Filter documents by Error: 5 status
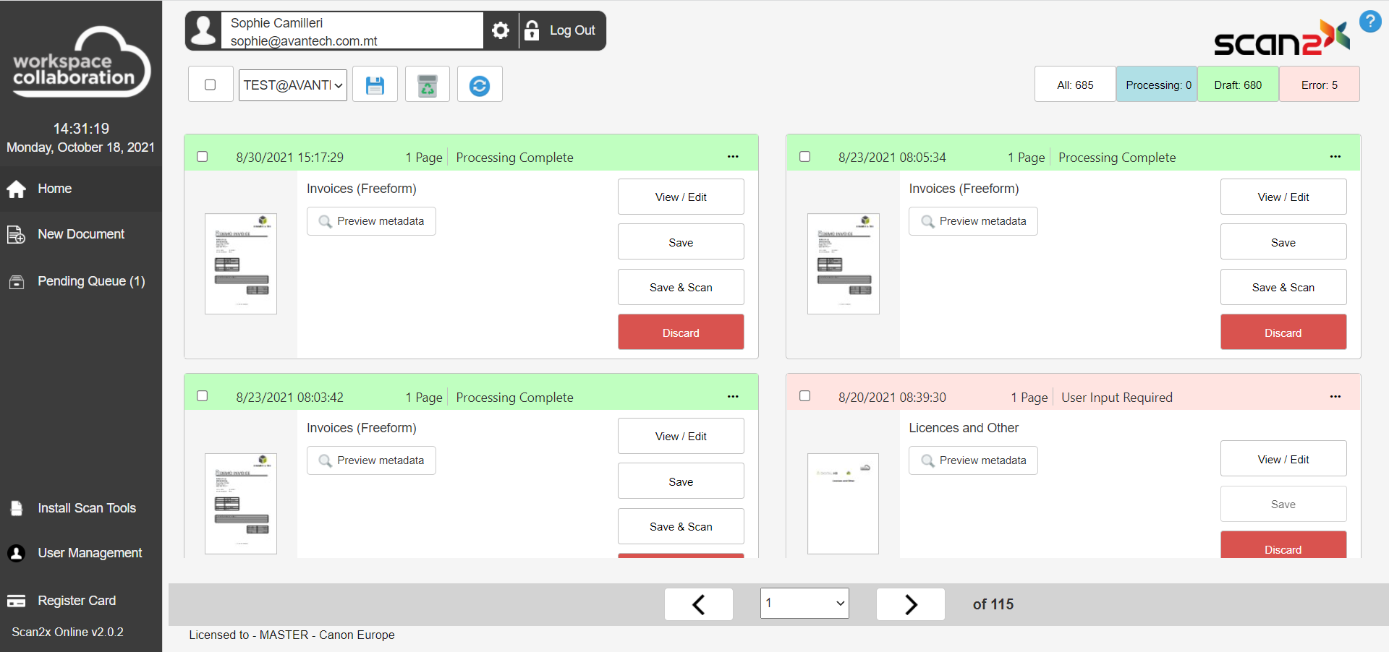This screenshot has width=1389, height=652. (x=1319, y=85)
